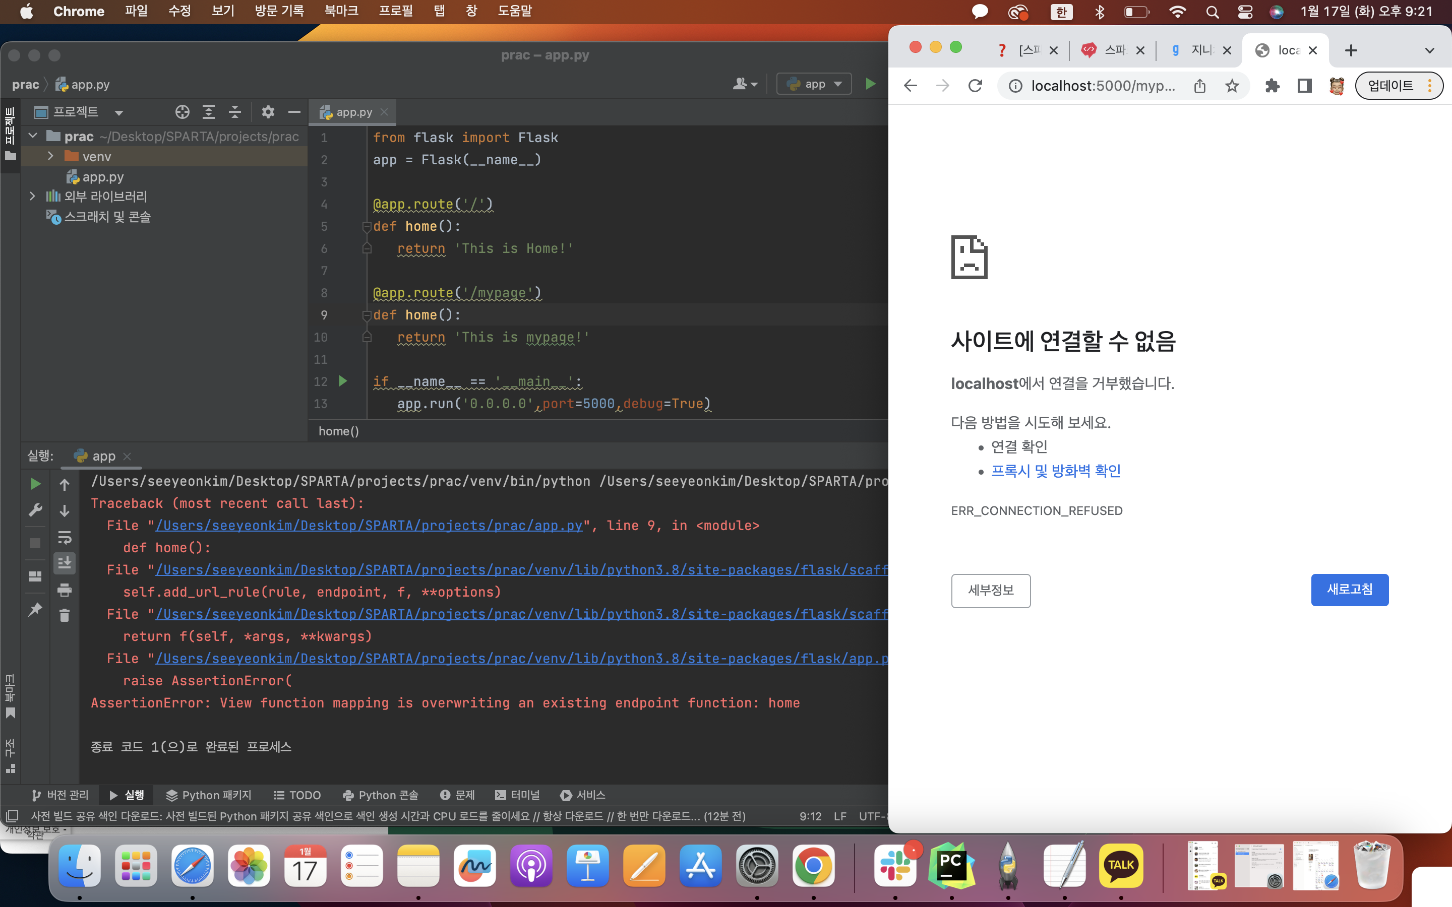Click the stop process square button

(35, 543)
